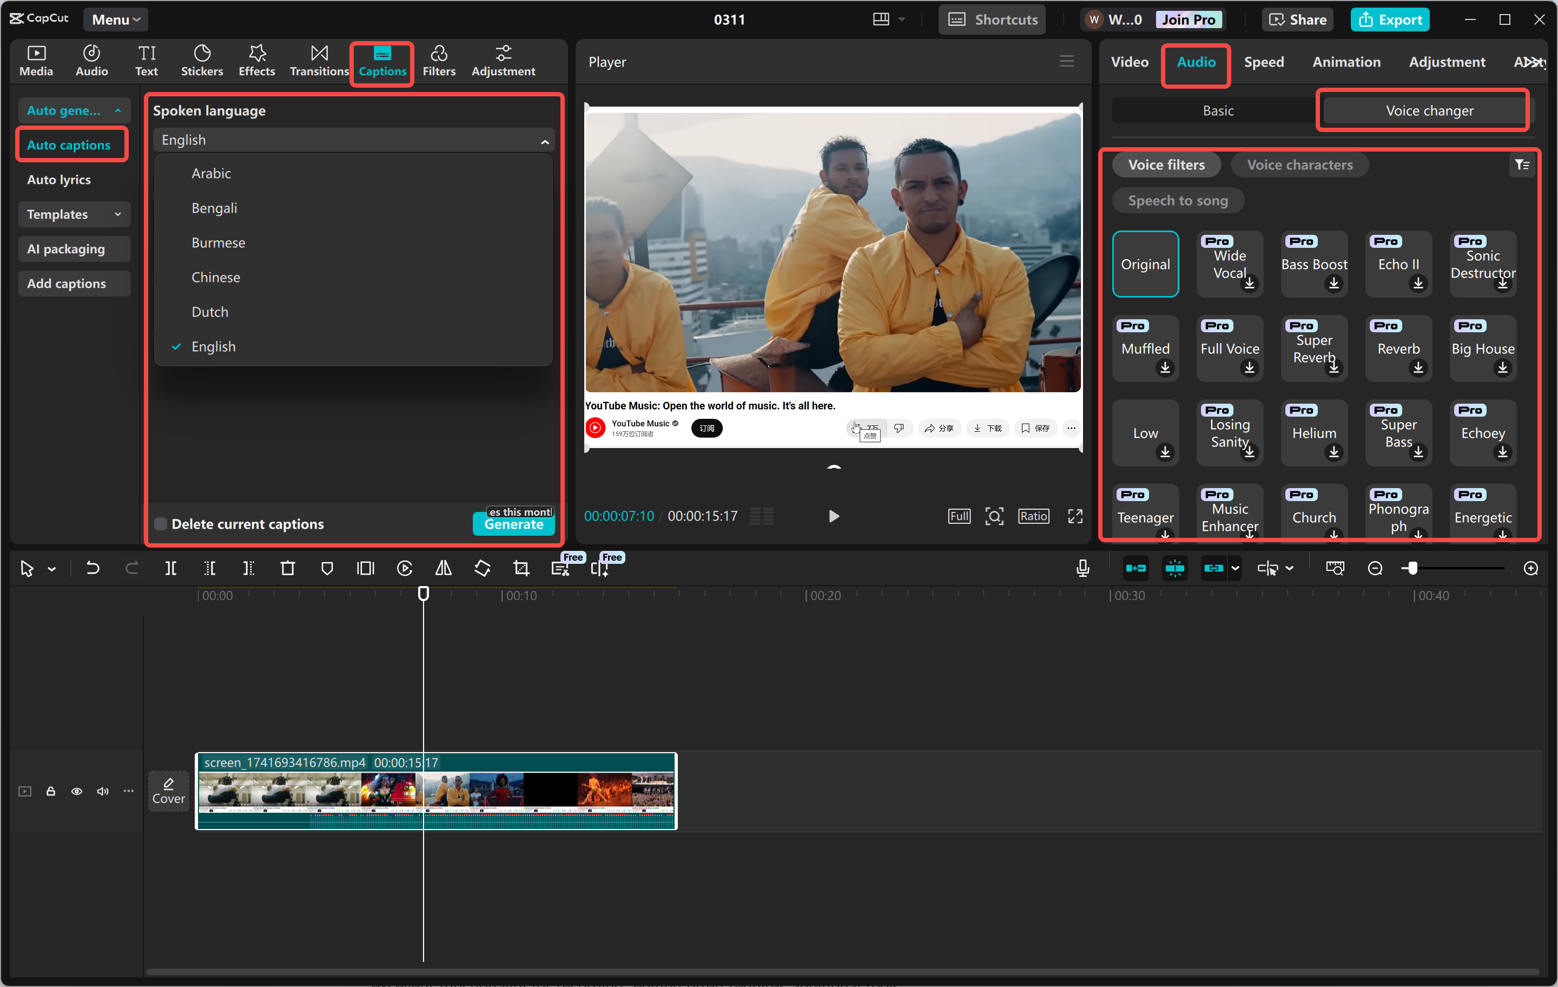Click the Delete clip trash icon
The image size is (1558, 987).
288,568
